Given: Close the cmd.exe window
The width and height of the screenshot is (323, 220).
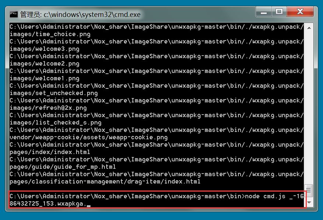Looking at the screenshot, I should (300, 11).
